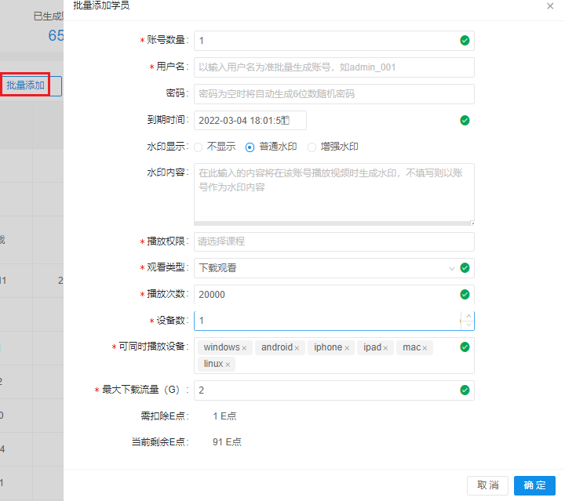Remove the linux device tag
The height and width of the screenshot is (501, 565).
pyautogui.click(x=228, y=365)
